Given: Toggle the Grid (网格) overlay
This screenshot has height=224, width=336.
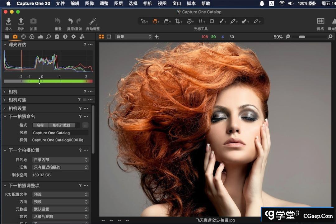Looking at the screenshot, I should pos(320,21).
